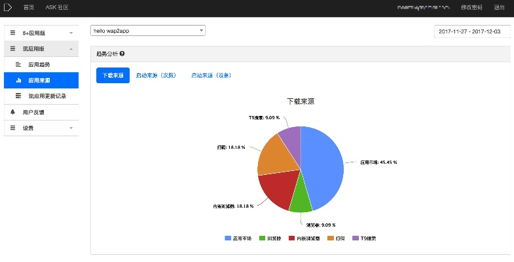Open the hello wap2app application dropdown
This screenshot has height=262, width=514.
[147, 31]
